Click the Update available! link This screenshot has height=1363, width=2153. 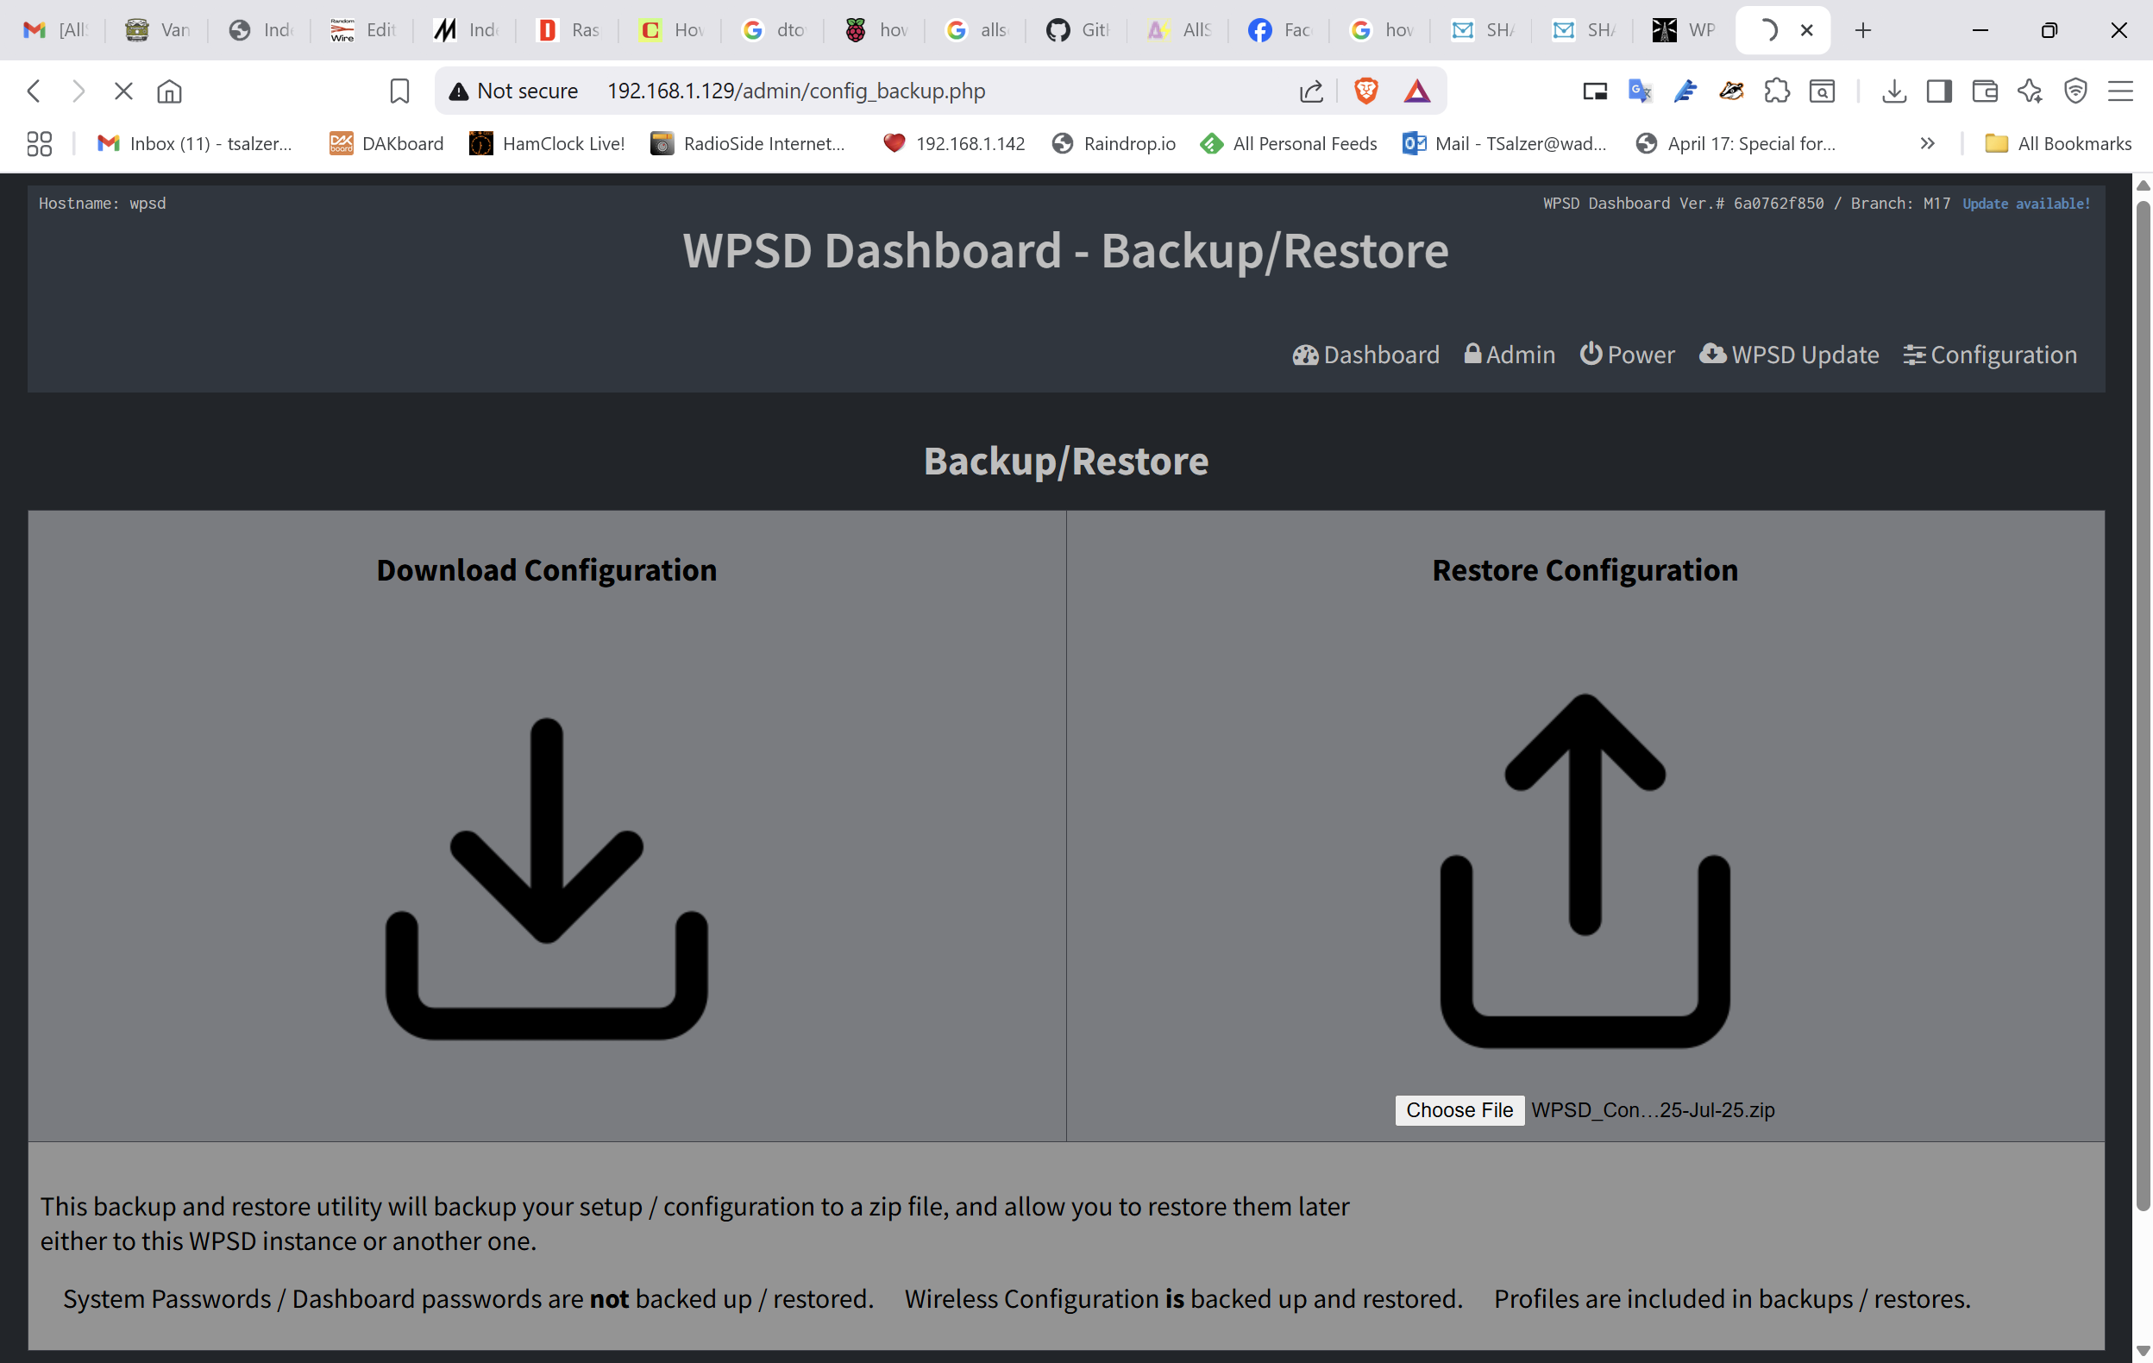click(2026, 203)
